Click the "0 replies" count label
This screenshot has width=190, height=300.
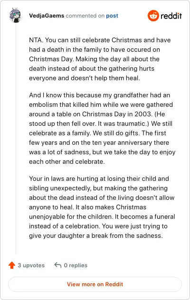point(76,265)
